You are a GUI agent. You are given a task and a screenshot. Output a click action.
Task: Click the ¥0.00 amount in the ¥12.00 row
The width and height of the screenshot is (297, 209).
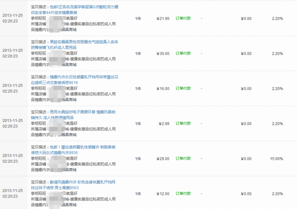pyautogui.click(x=246, y=194)
